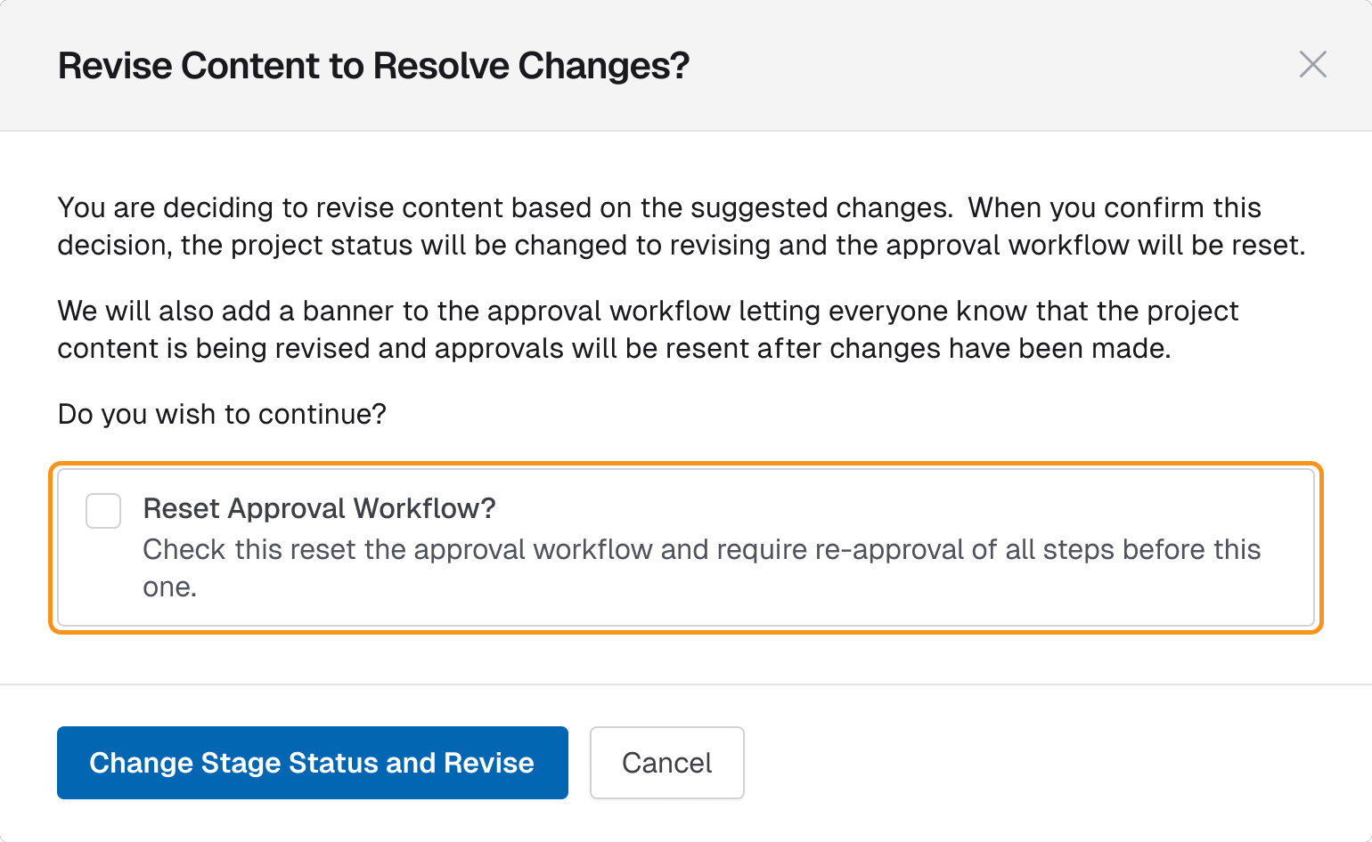Dismiss the decision by clicking Cancel

point(666,763)
